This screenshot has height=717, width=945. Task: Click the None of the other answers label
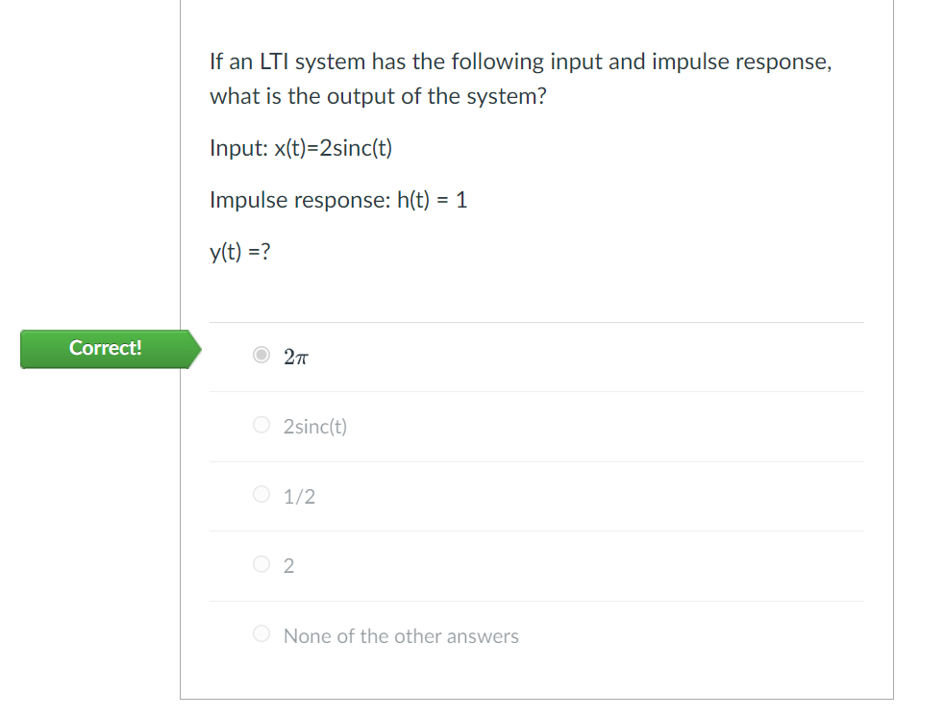400,635
